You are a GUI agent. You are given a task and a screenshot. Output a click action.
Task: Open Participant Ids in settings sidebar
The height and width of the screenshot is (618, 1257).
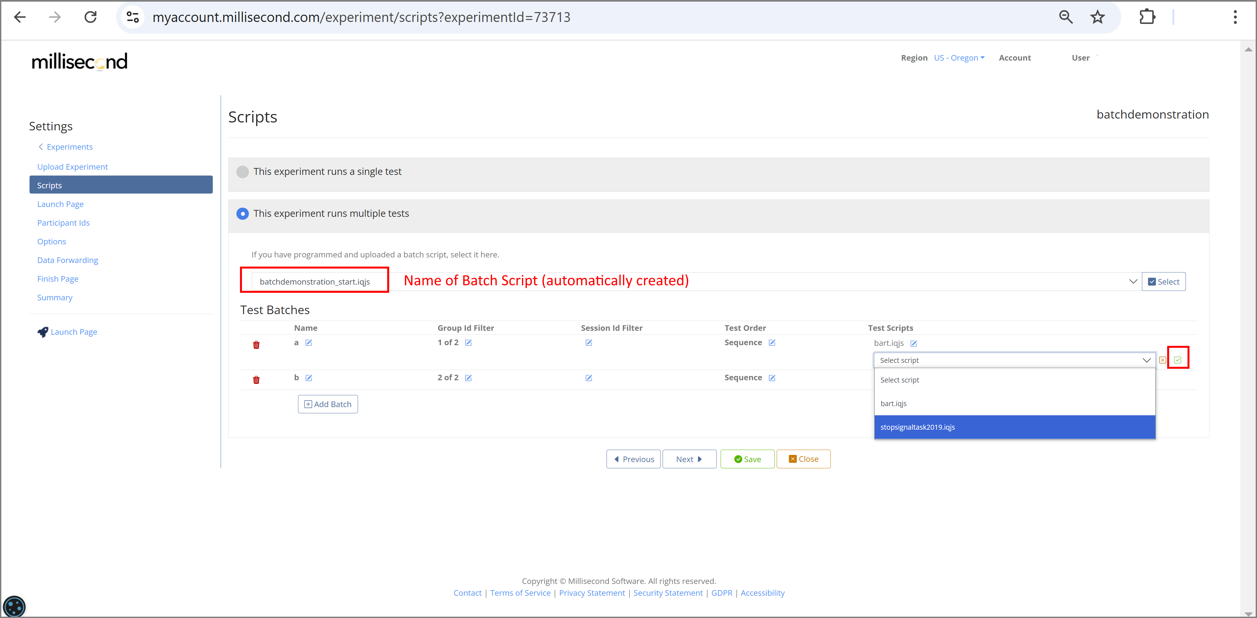[63, 223]
